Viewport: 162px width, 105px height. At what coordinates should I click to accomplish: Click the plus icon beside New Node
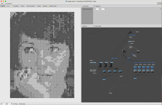[94, 26]
